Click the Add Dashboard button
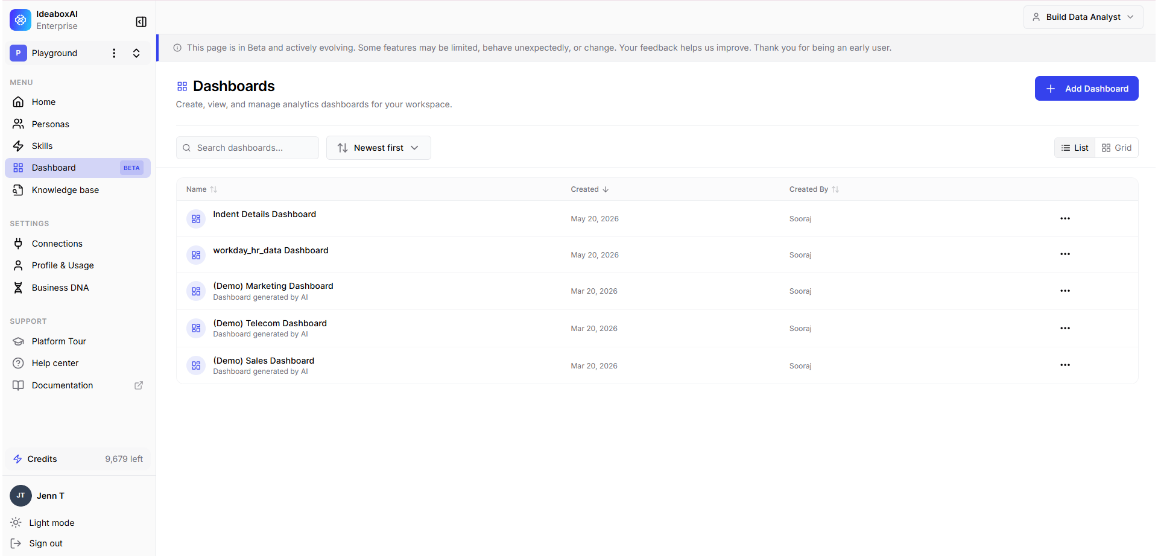The height and width of the screenshot is (556, 1158). click(1086, 89)
